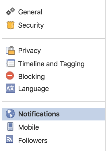The width and height of the screenshot is (109, 151).
Task: Click the red Blocking icon
Action: coord(10,75)
